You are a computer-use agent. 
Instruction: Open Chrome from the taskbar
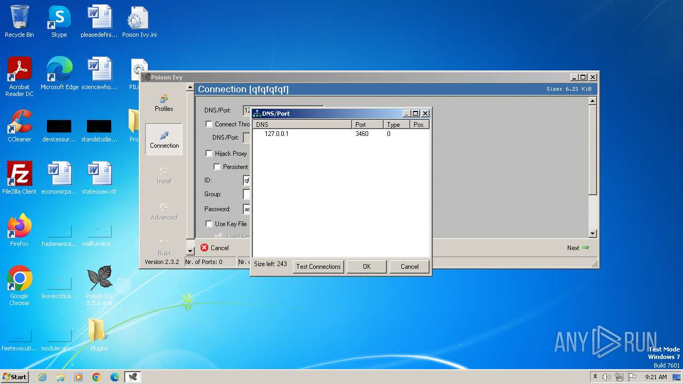[97, 377]
